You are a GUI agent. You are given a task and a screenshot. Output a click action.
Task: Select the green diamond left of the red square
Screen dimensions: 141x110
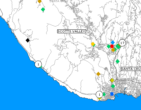click(x=109, y=46)
